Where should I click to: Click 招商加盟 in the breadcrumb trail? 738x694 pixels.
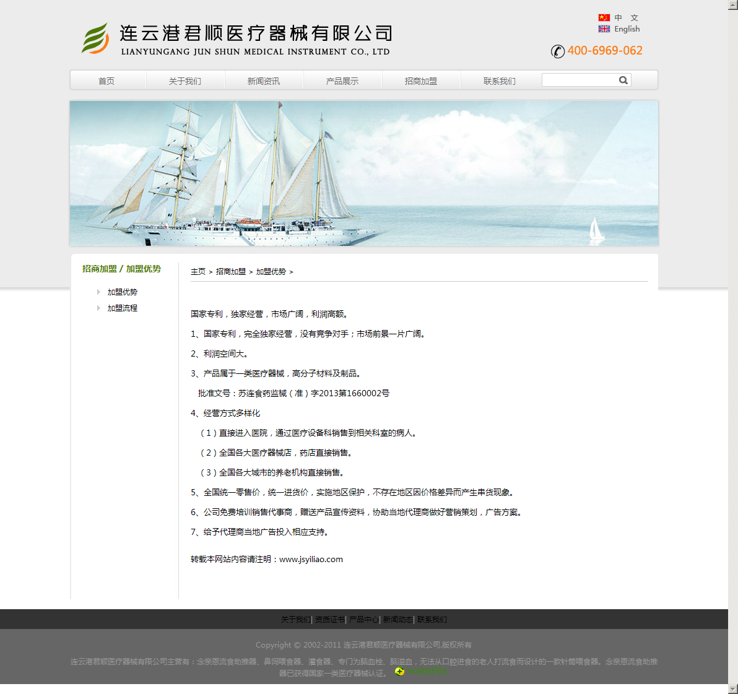(x=231, y=272)
